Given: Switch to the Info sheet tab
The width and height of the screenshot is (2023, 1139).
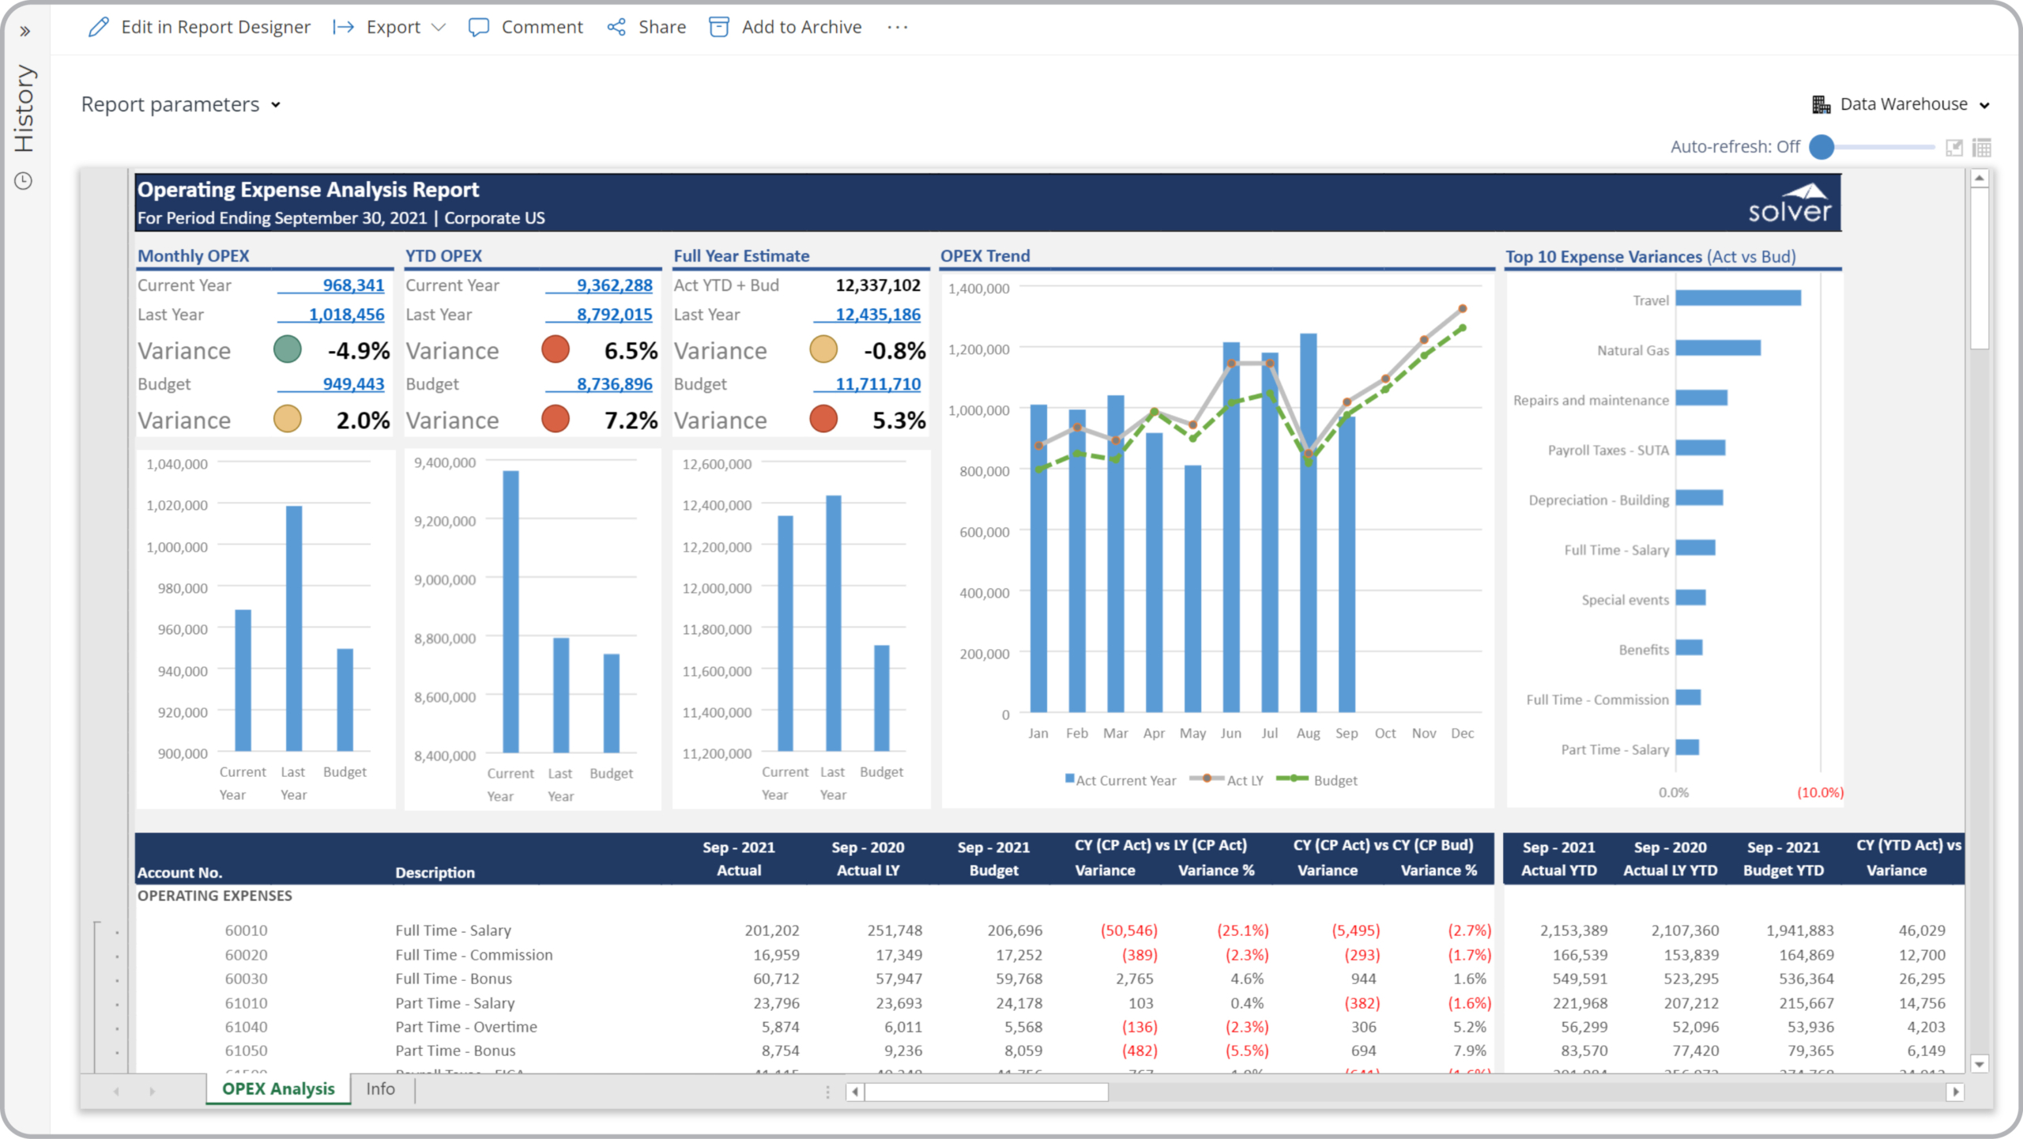Looking at the screenshot, I should tap(380, 1088).
